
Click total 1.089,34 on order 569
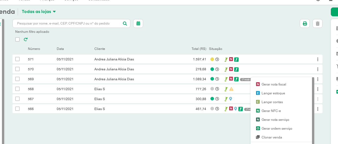200,79
